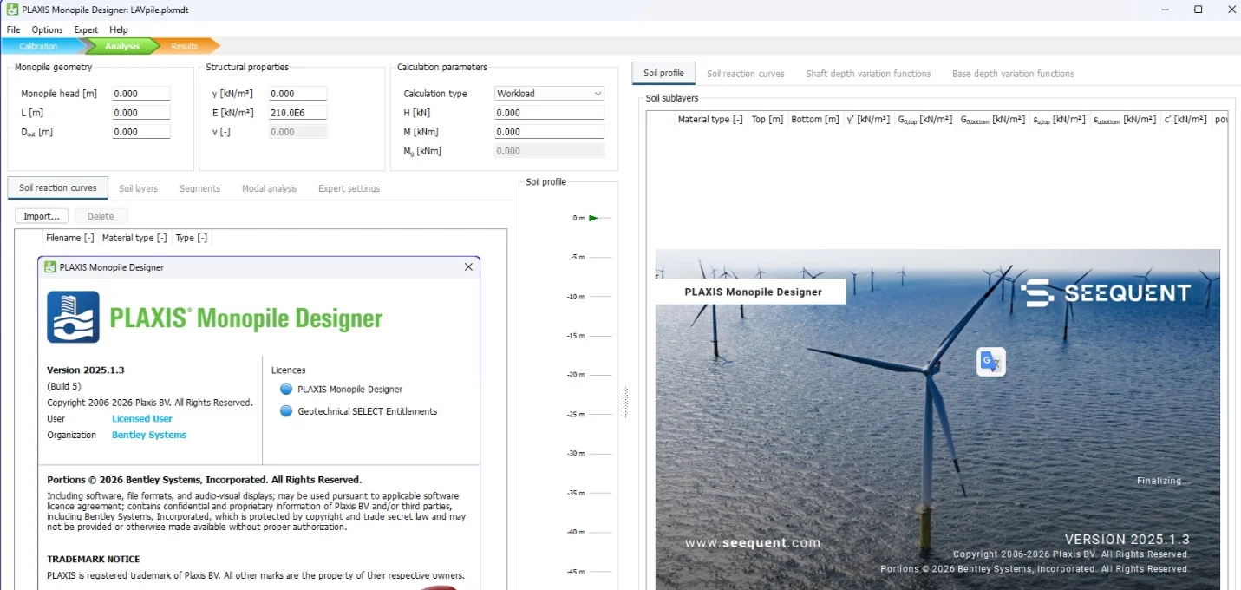This screenshot has height=590, width=1241.
Task: Click the Soil sublayers Material type [-] header
Action: (x=710, y=120)
